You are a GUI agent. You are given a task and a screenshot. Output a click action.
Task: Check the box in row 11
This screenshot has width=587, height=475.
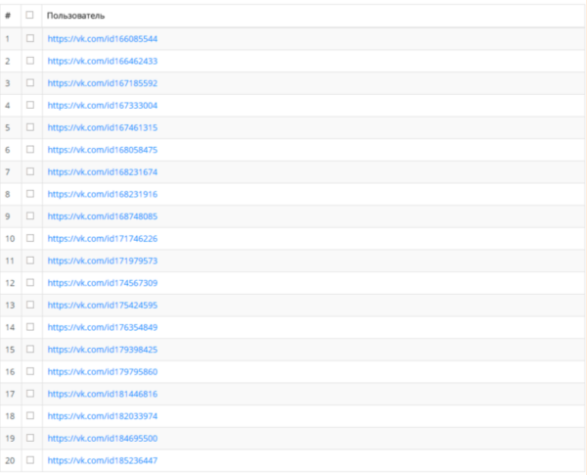tap(30, 261)
